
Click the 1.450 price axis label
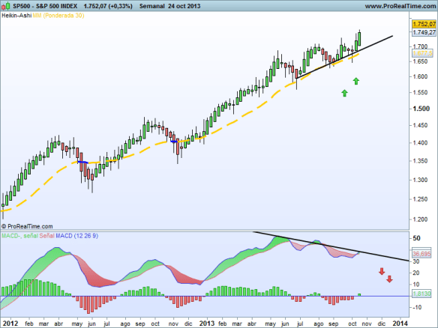(420, 125)
